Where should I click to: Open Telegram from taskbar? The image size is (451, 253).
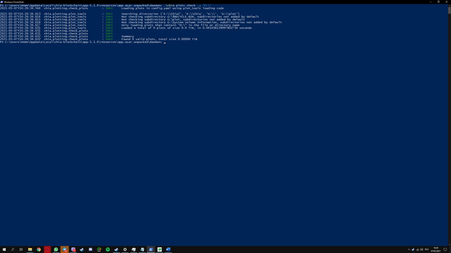pos(64,249)
